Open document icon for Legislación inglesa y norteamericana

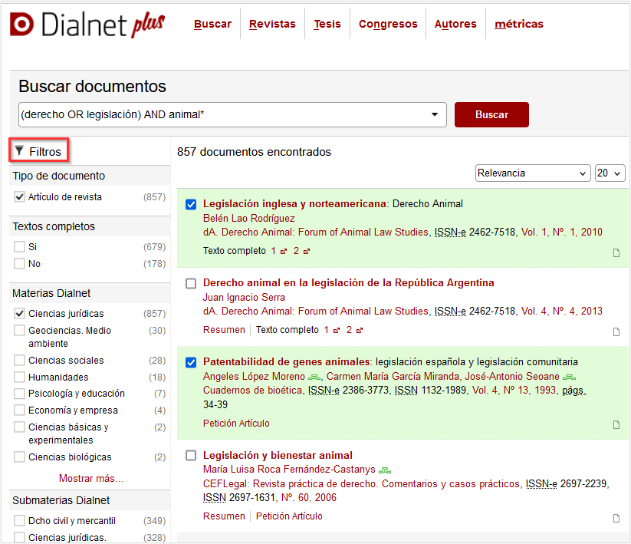(x=616, y=253)
